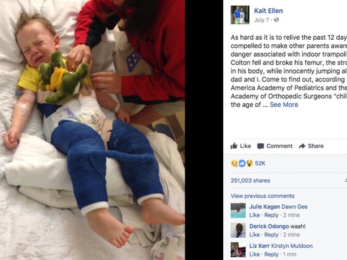Open Kait Ellen's profile picture
The image size is (347, 260).
[240, 15]
